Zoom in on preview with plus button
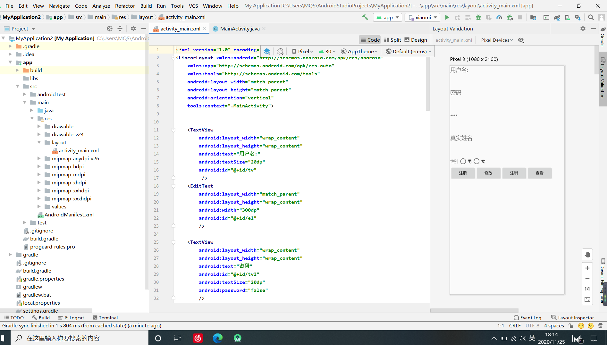Image resolution: width=607 pixels, height=345 pixels. 587,268
